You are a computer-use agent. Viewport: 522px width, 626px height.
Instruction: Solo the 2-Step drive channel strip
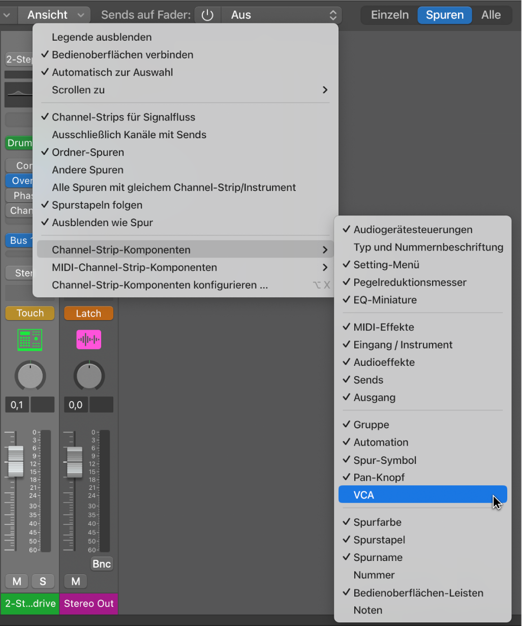click(x=43, y=581)
